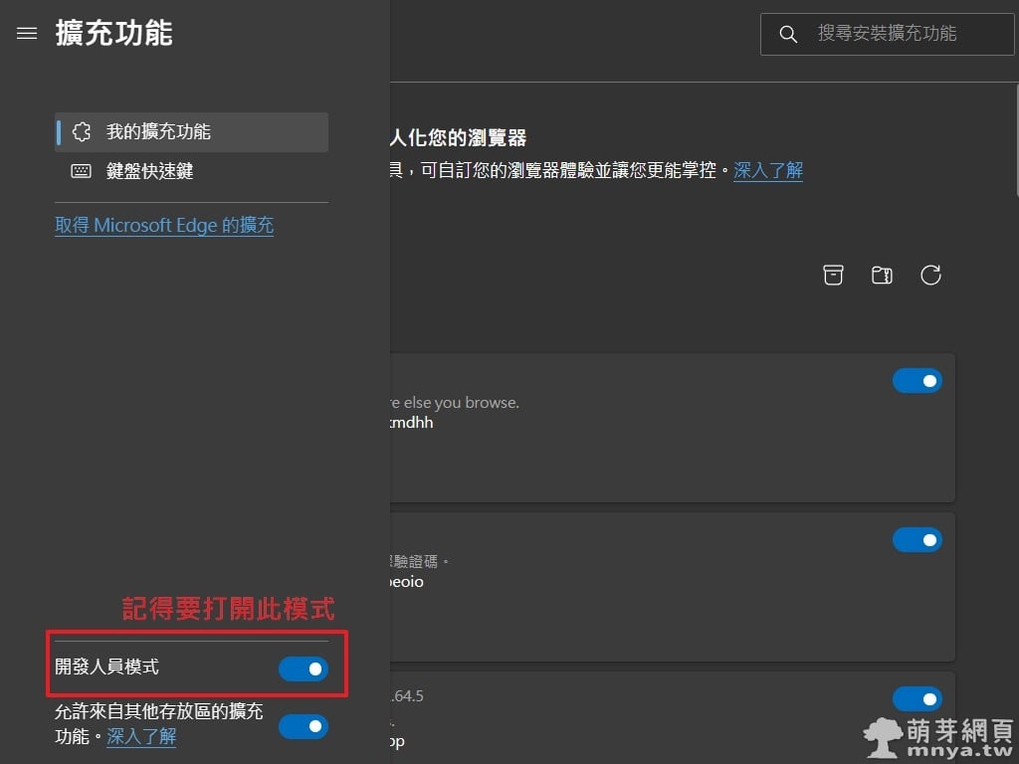
Task: Click the load unpacked folder icon
Action: [x=882, y=276]
